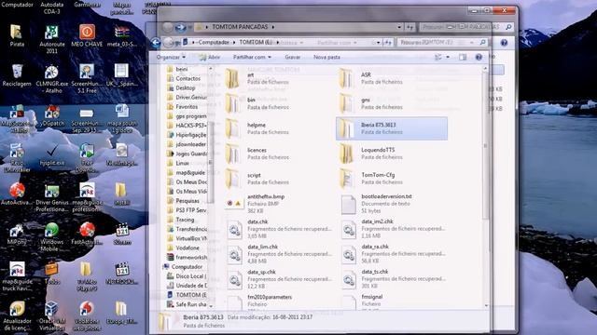Screen dimensions: 597x335
Task: Click the Abrir toolbar button
Action: pyautogui.click(x=210, y=58)
